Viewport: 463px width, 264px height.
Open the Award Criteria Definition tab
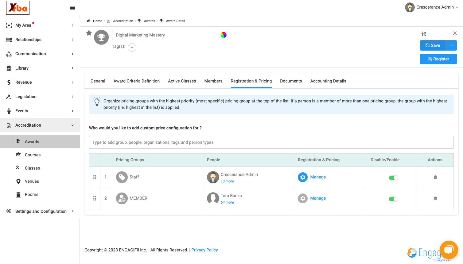pyautogui.click(x=137, y=81)
